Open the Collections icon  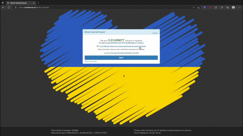(x=227, y=7)
